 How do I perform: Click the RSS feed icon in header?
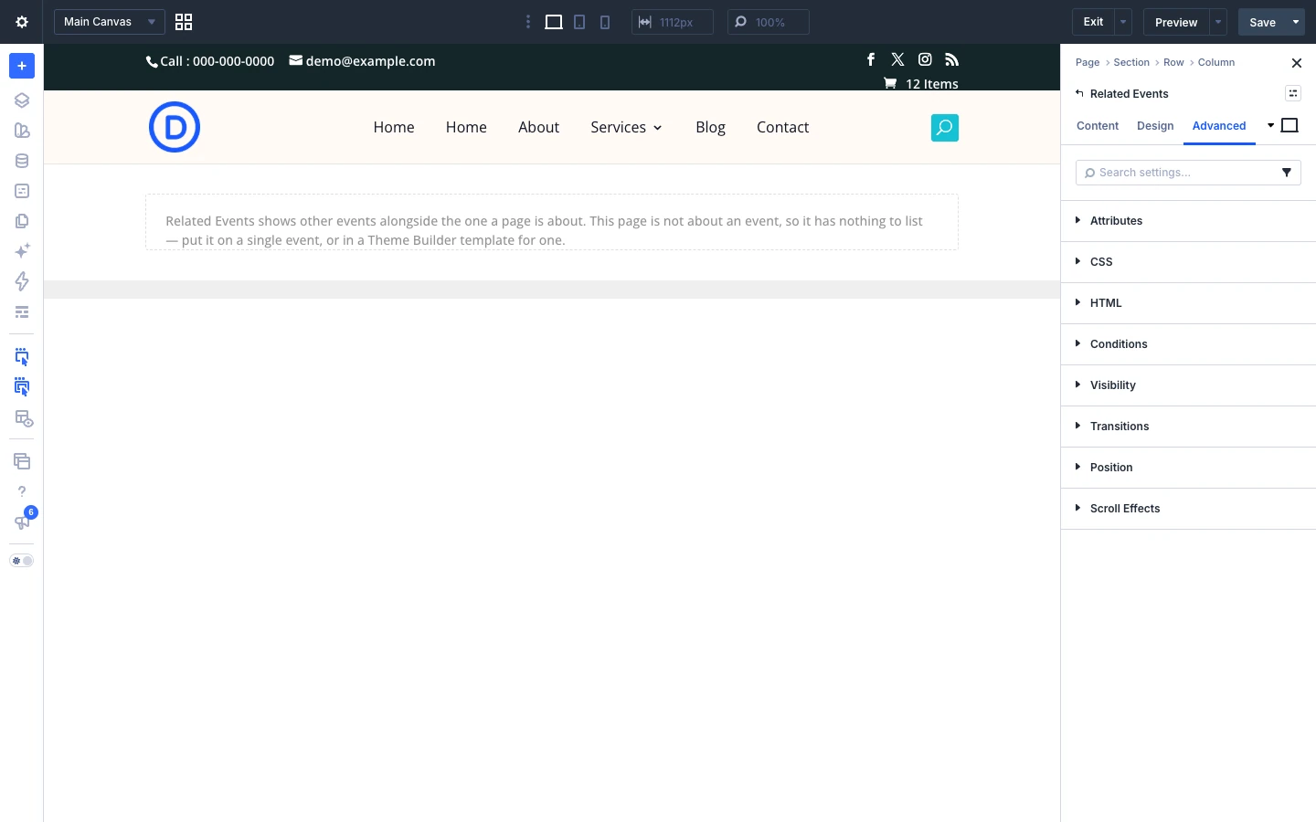[x=952, y=59]
